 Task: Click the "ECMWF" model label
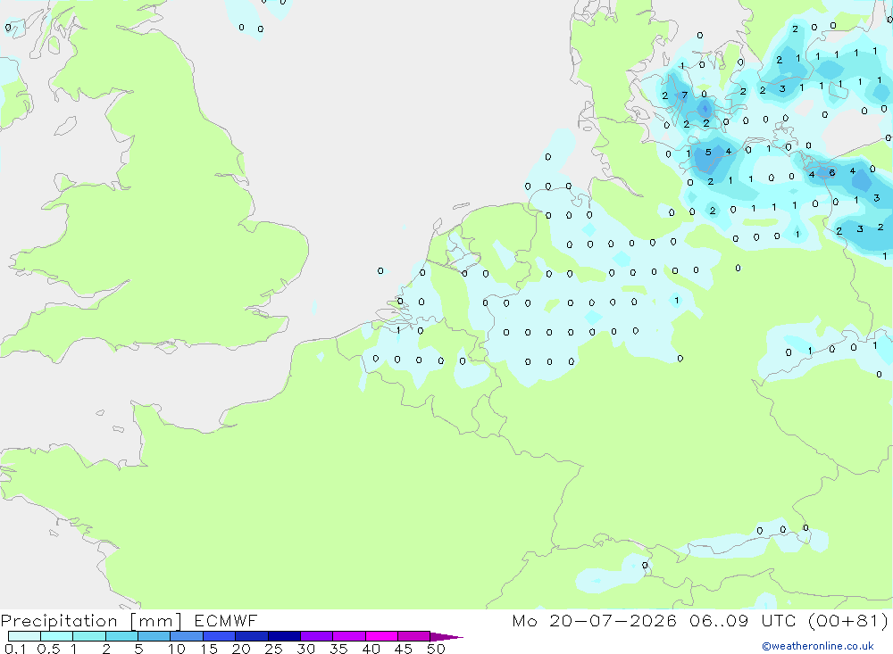[x=226, y=620]
